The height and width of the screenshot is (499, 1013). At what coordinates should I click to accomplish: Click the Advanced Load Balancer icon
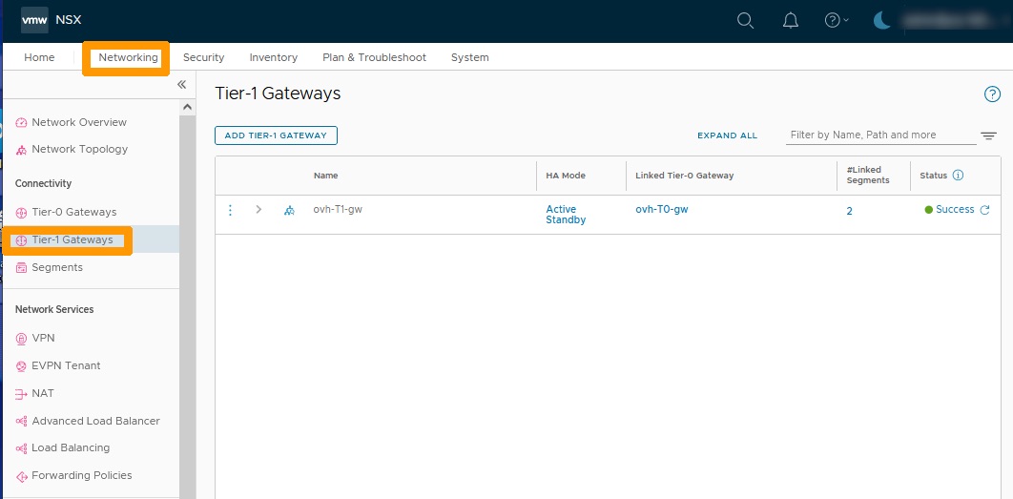[21, 422]
